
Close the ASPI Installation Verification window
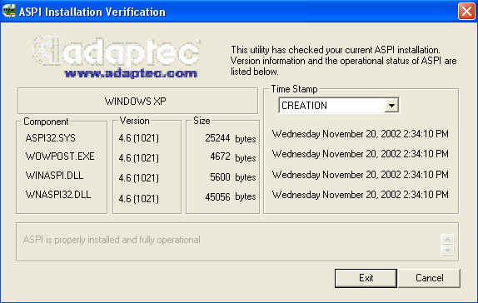point(466,12)
